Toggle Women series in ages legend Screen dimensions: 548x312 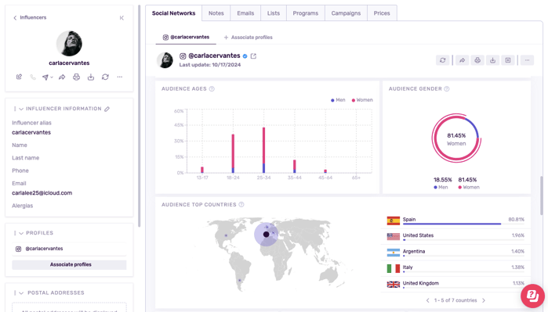tap(362, 100)
